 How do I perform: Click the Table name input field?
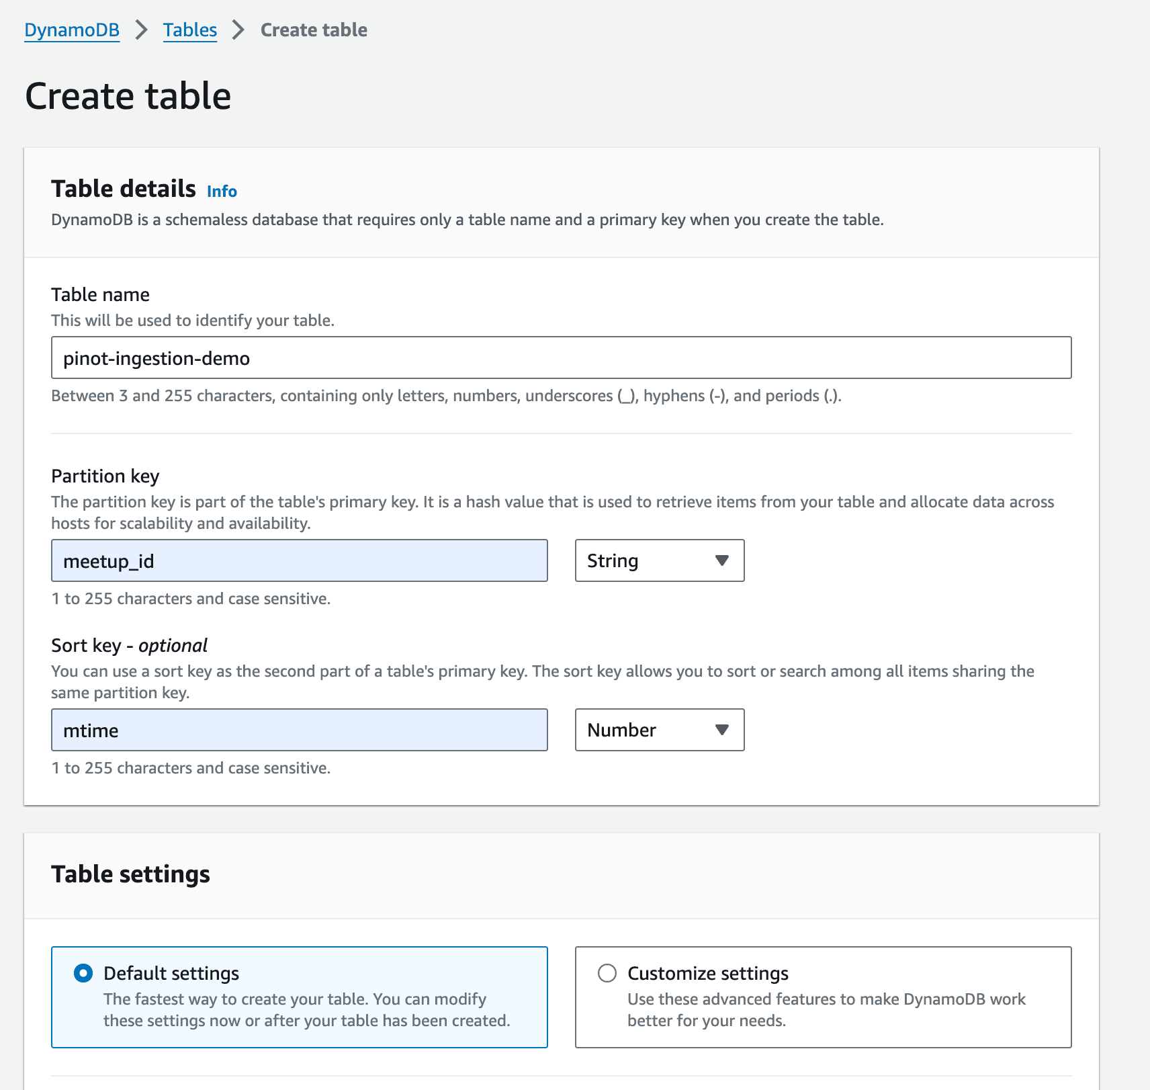pos(562,358)
